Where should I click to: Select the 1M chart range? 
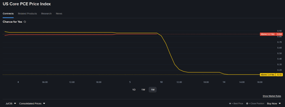coord(153,90)
